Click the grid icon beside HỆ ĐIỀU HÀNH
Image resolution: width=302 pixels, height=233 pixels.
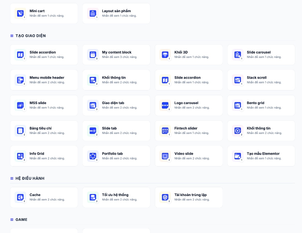12,178
